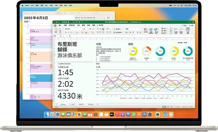The image size is (218, 132).
Task: Click the zoom in plus in status bar
Action: [188, 107]
